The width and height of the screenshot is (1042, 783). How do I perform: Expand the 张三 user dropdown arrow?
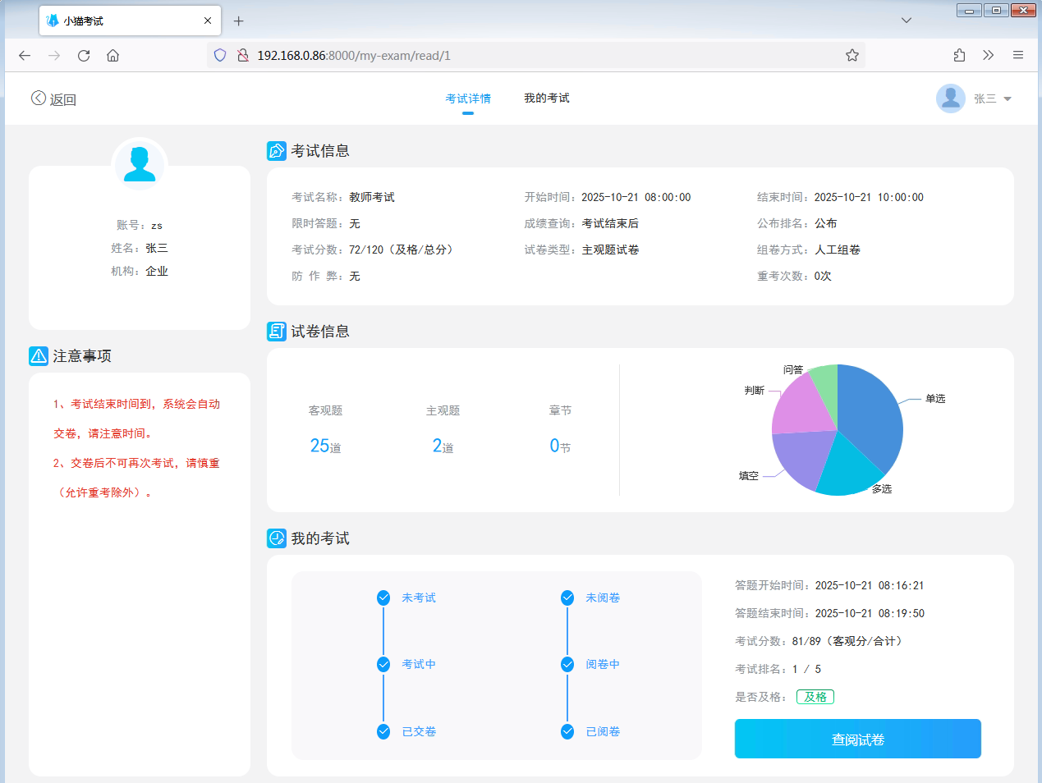(x=1008, y=99)
